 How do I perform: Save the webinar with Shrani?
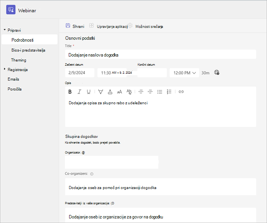coord(75,26)
